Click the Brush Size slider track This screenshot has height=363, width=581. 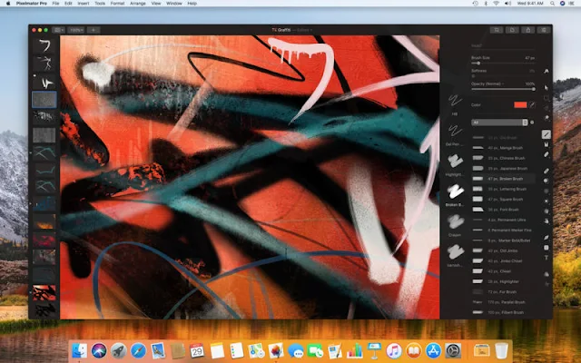(503, 64)
